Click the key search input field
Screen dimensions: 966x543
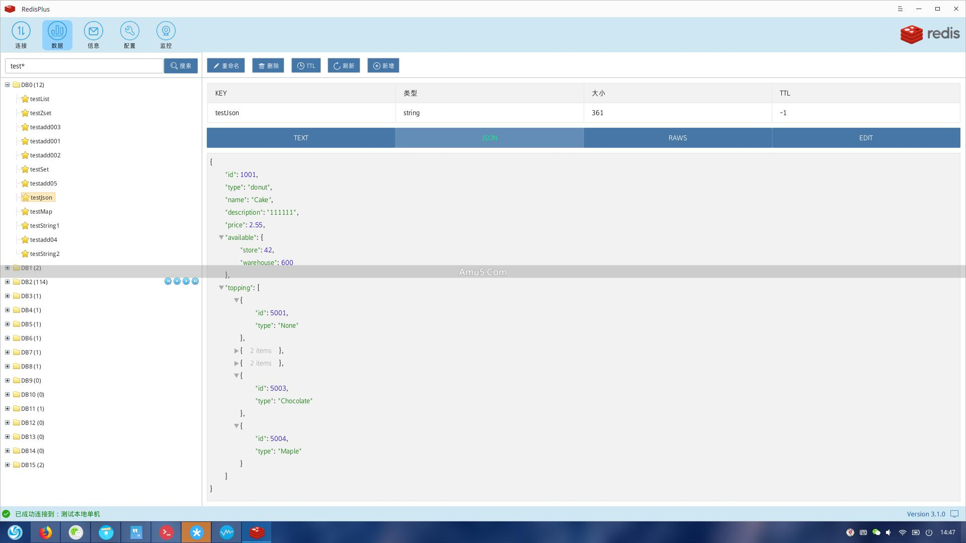coord(84,66)
